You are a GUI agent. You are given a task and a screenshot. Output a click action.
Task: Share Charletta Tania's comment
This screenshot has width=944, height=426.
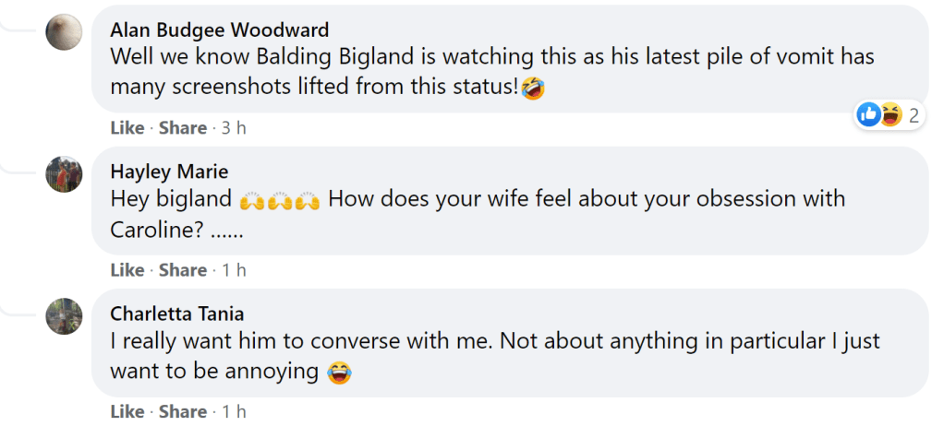click(182, 411)
